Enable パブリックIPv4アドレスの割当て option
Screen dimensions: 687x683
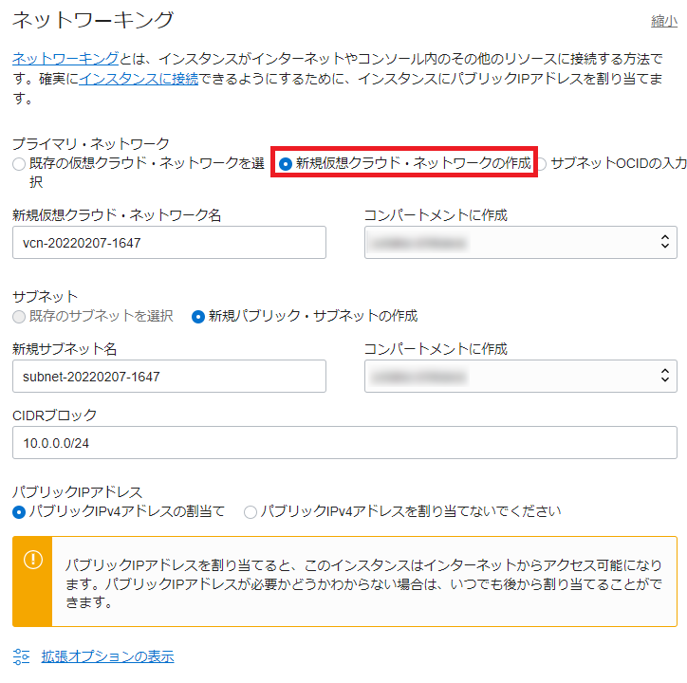pyautogui.click(x=20, y=511)
